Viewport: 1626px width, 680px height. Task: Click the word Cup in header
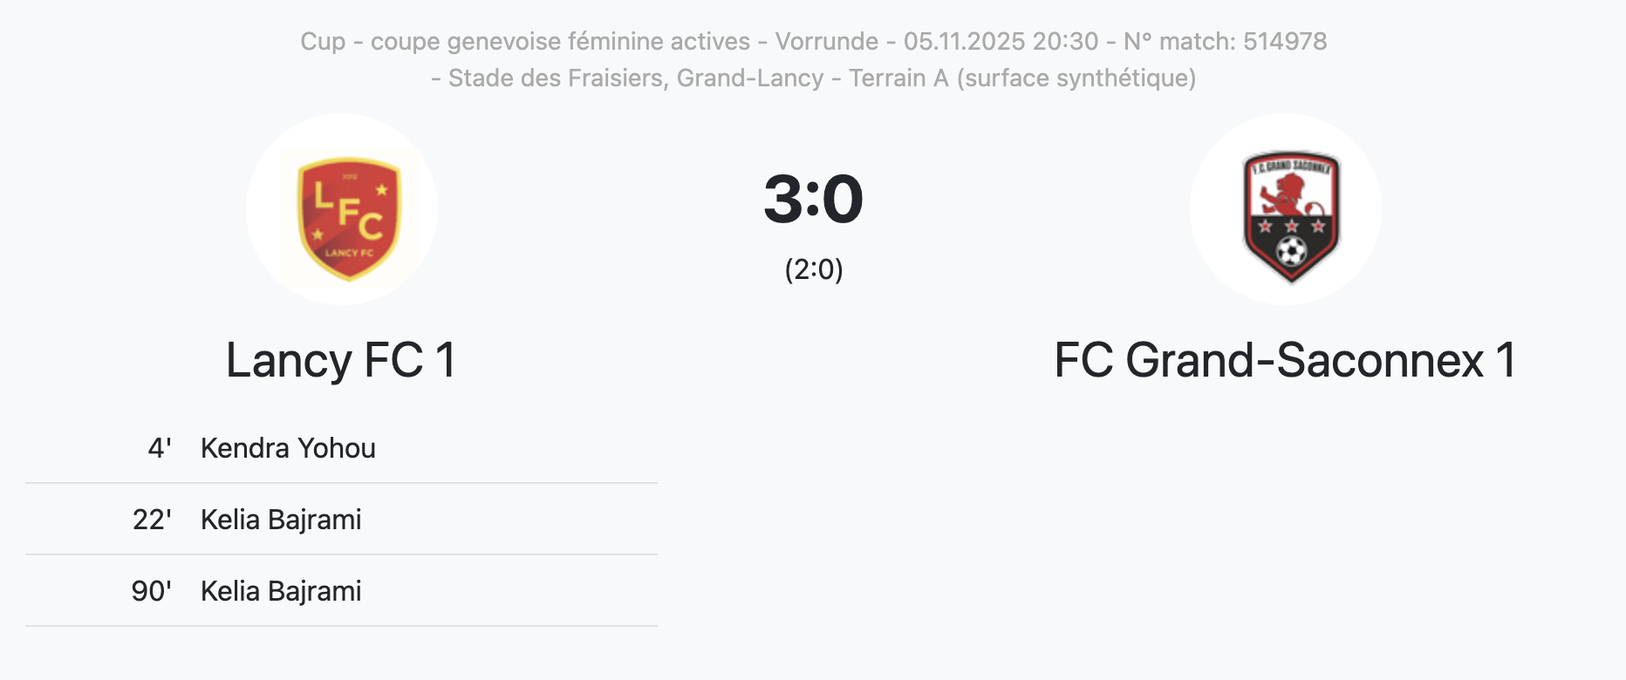(323, 41)
